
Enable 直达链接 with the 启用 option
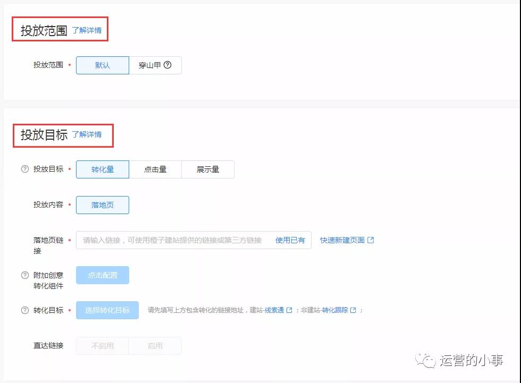pos(155,346)
